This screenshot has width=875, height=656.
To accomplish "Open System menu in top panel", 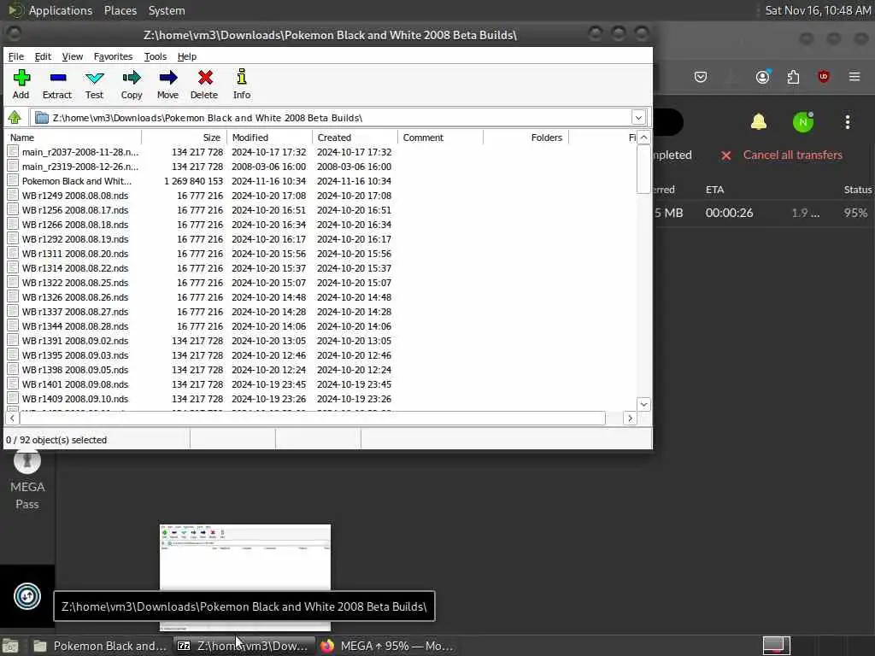I will (x=167, y=10).
